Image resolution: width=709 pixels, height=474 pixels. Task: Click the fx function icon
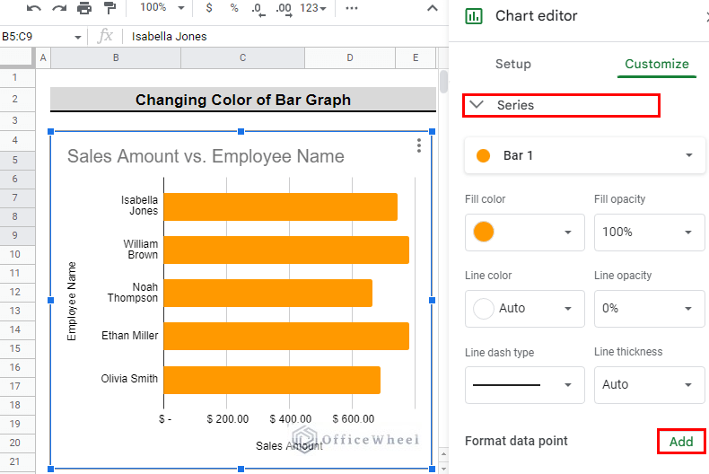coord(105,36)
